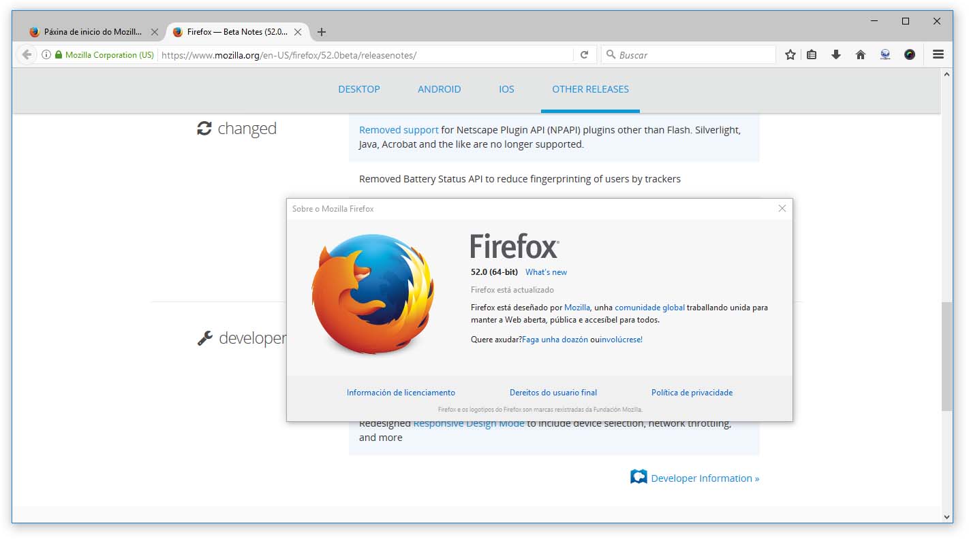
Task: Click the 'Mozilla' link in about dialog
Action: (x=577, y=308)
